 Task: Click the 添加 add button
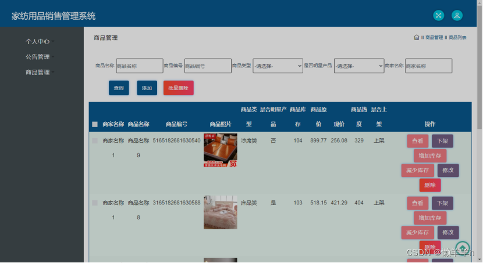click(147, 88)
